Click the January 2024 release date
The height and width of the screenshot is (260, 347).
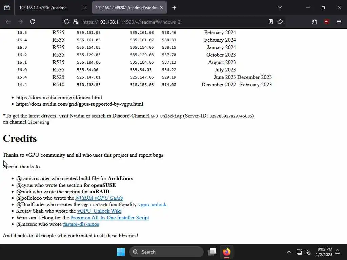[221, 47]
